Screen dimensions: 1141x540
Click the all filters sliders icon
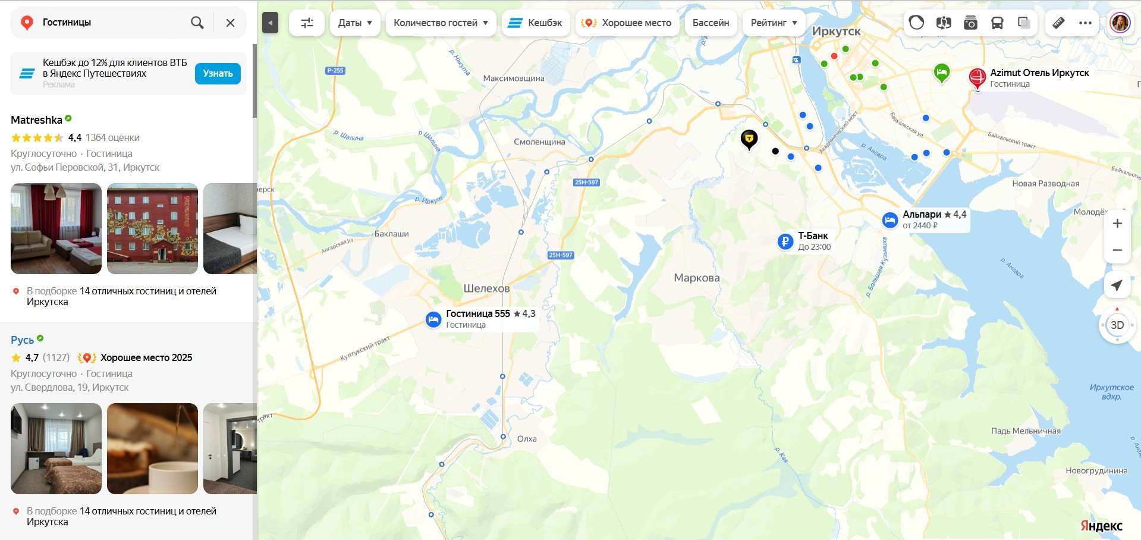tap(307, 23)
